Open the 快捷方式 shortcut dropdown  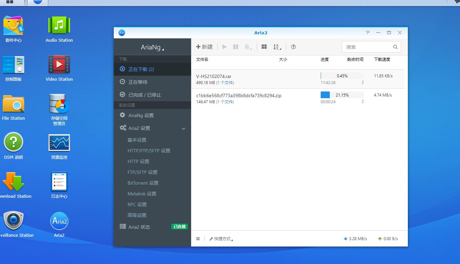(221, 239)
